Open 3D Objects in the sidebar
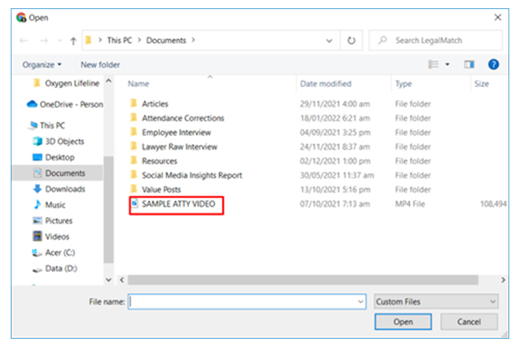 (58, 141)
